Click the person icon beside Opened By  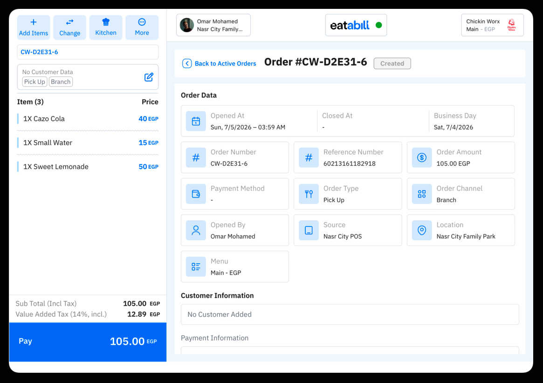click(x=196, y=230)
